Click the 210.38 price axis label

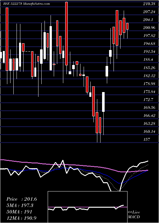click(149, 4)
